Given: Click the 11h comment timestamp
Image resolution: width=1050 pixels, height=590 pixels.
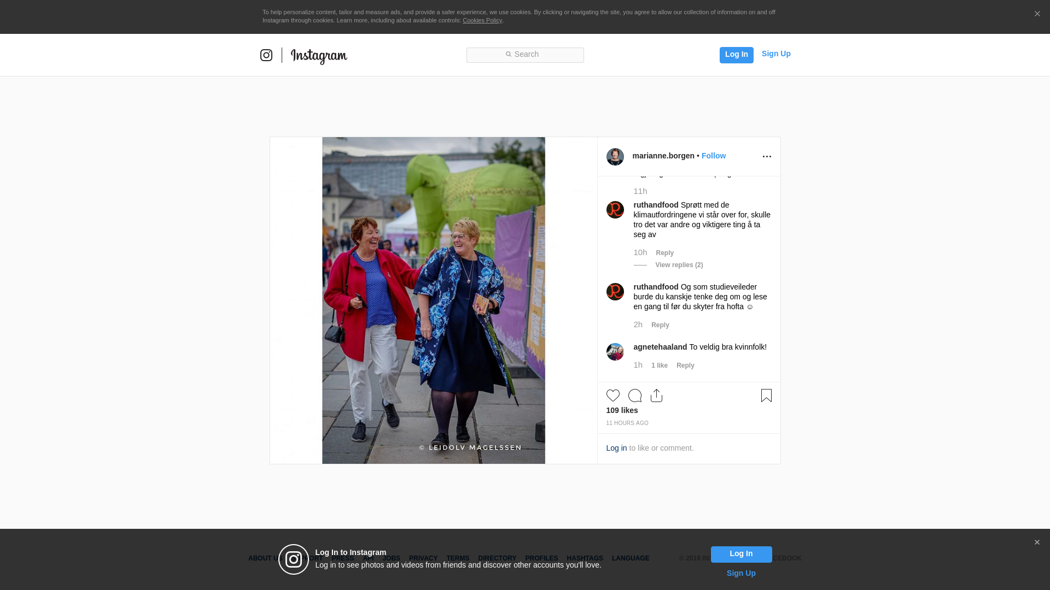Looking at the screenshot, I should coord(640,191).
